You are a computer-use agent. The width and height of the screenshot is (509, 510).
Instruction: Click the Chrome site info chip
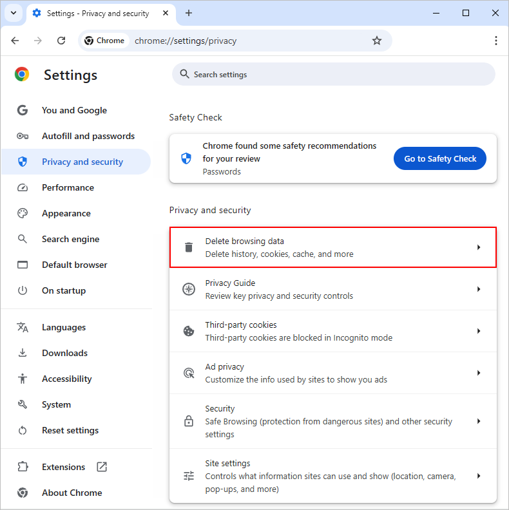point(105,41)
